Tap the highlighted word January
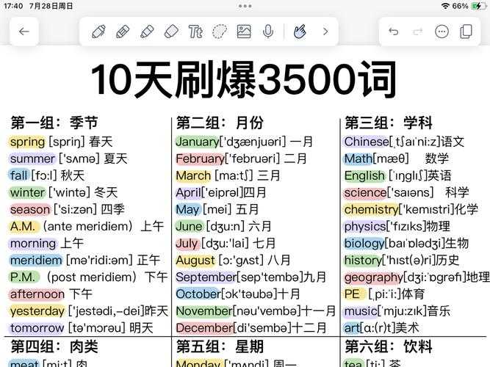490x367 pixels. pyautogui.click(x=197, y=142)
